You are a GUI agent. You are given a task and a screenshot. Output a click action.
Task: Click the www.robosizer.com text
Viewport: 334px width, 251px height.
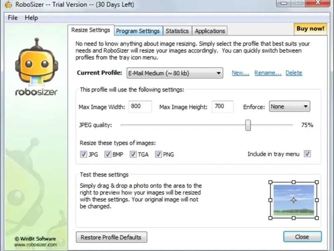click(x=35, y=245)
